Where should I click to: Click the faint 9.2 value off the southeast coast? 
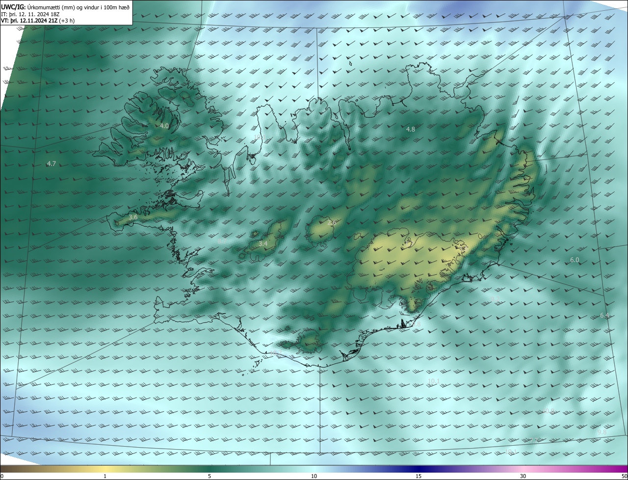(x=495, y=299)
